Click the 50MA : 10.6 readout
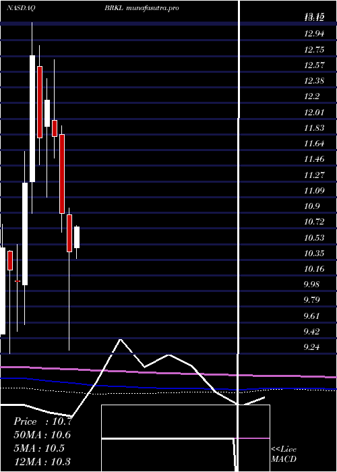Viewport: 337px width, 472px height. [x=42, y=435]
